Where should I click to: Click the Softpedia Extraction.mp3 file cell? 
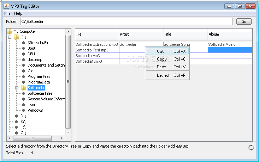97,44
